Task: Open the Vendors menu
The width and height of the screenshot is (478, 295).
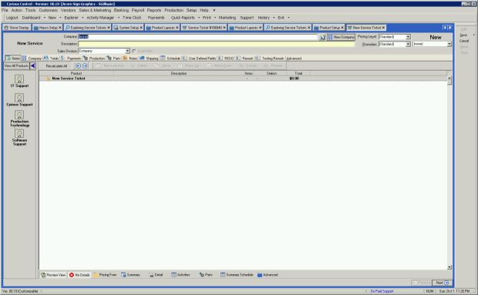Action: (68, 10)
